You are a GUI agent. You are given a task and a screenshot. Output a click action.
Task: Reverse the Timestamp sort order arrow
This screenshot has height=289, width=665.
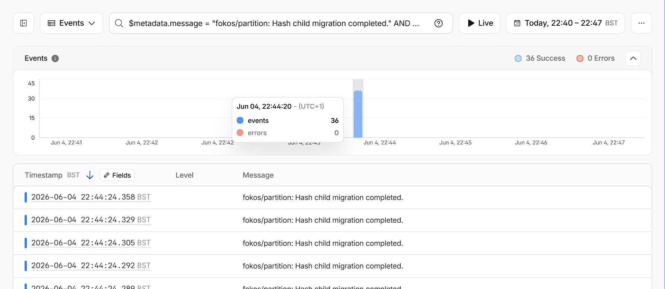(90, 175)
